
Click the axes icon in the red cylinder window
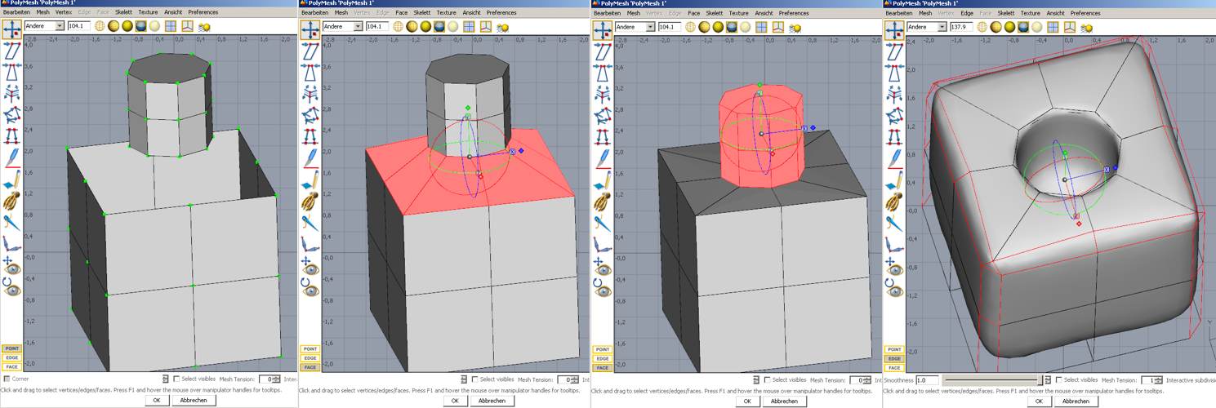click(x=778, y=26)
